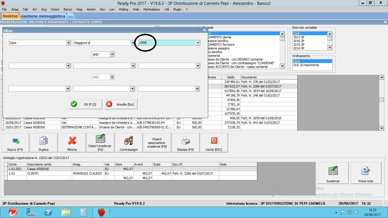
Task: Select 2017 3P in Esercizio contabile
Action: click(x=310, y=37)
